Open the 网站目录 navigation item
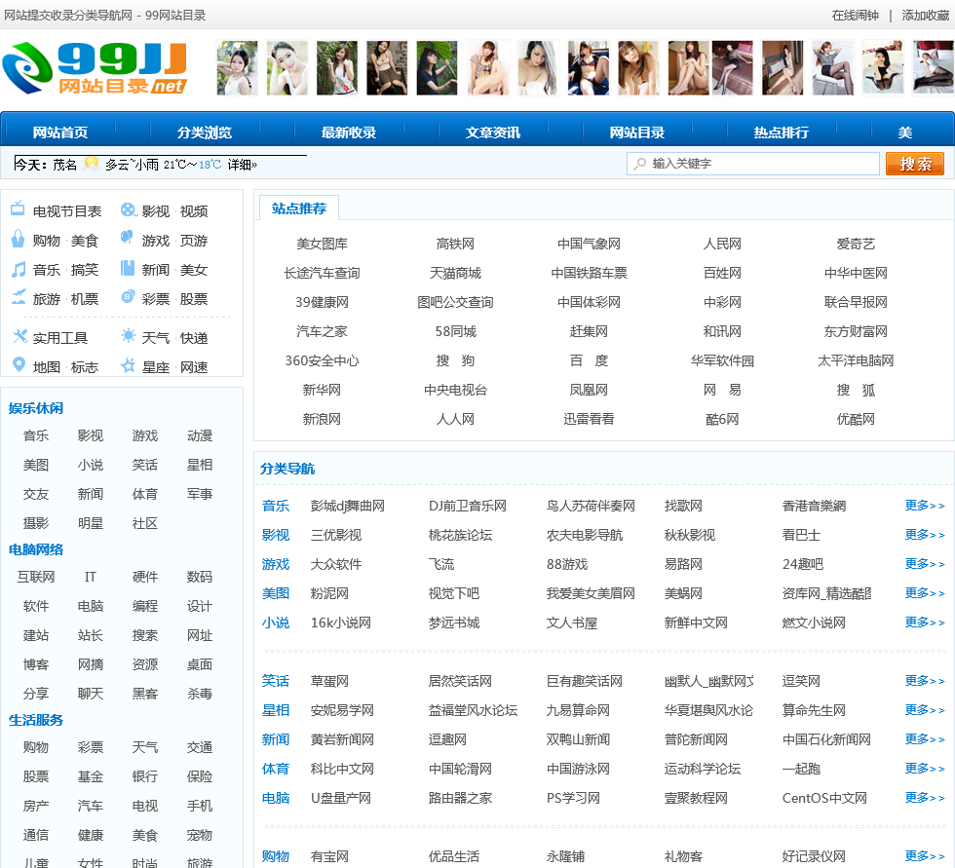This screenshot has width=955, height=868. [637, 132]
